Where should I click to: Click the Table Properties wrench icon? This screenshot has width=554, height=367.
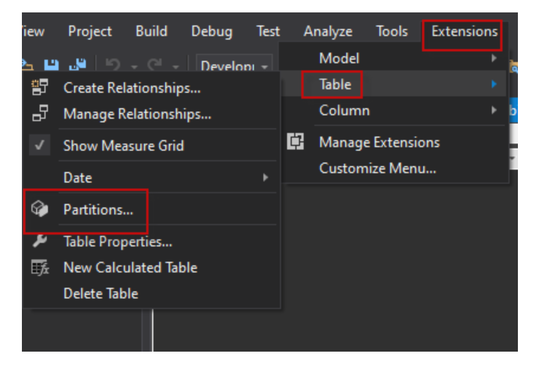coord(40,241)
